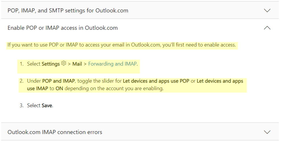Click the highlighted intro sentence about enabling access
The width and height of the screenshot is (282, 143).
pos(121,45)
